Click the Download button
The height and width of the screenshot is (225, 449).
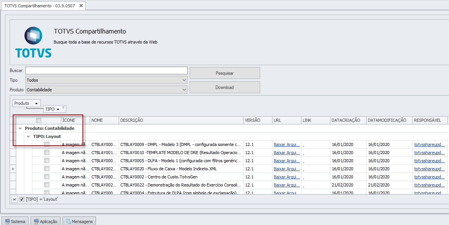point(225,87)
